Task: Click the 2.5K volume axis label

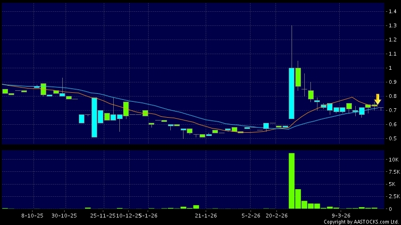Action: (392, 196)
